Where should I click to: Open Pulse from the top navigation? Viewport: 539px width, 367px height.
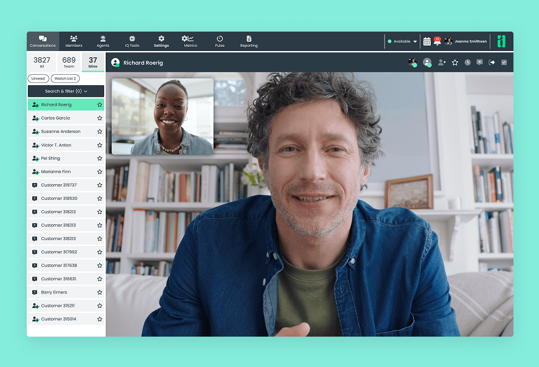[x=220, y=41]
